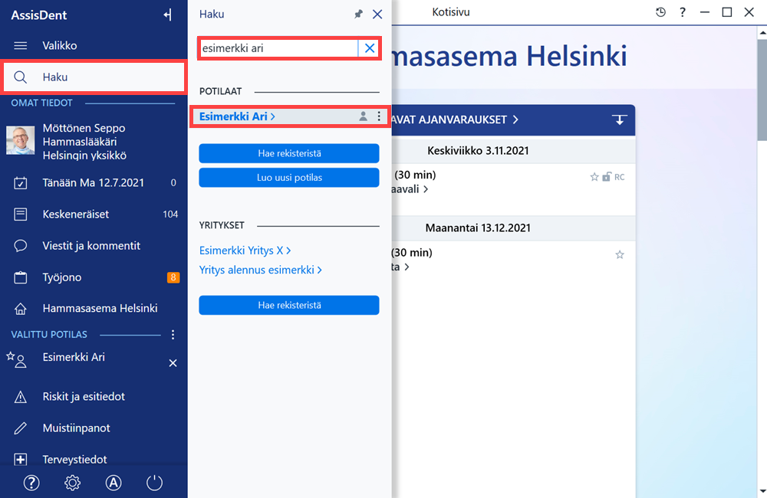Open the Valikko hamburger menu
This screenshot has height=498, width=767.
[21, 46]
